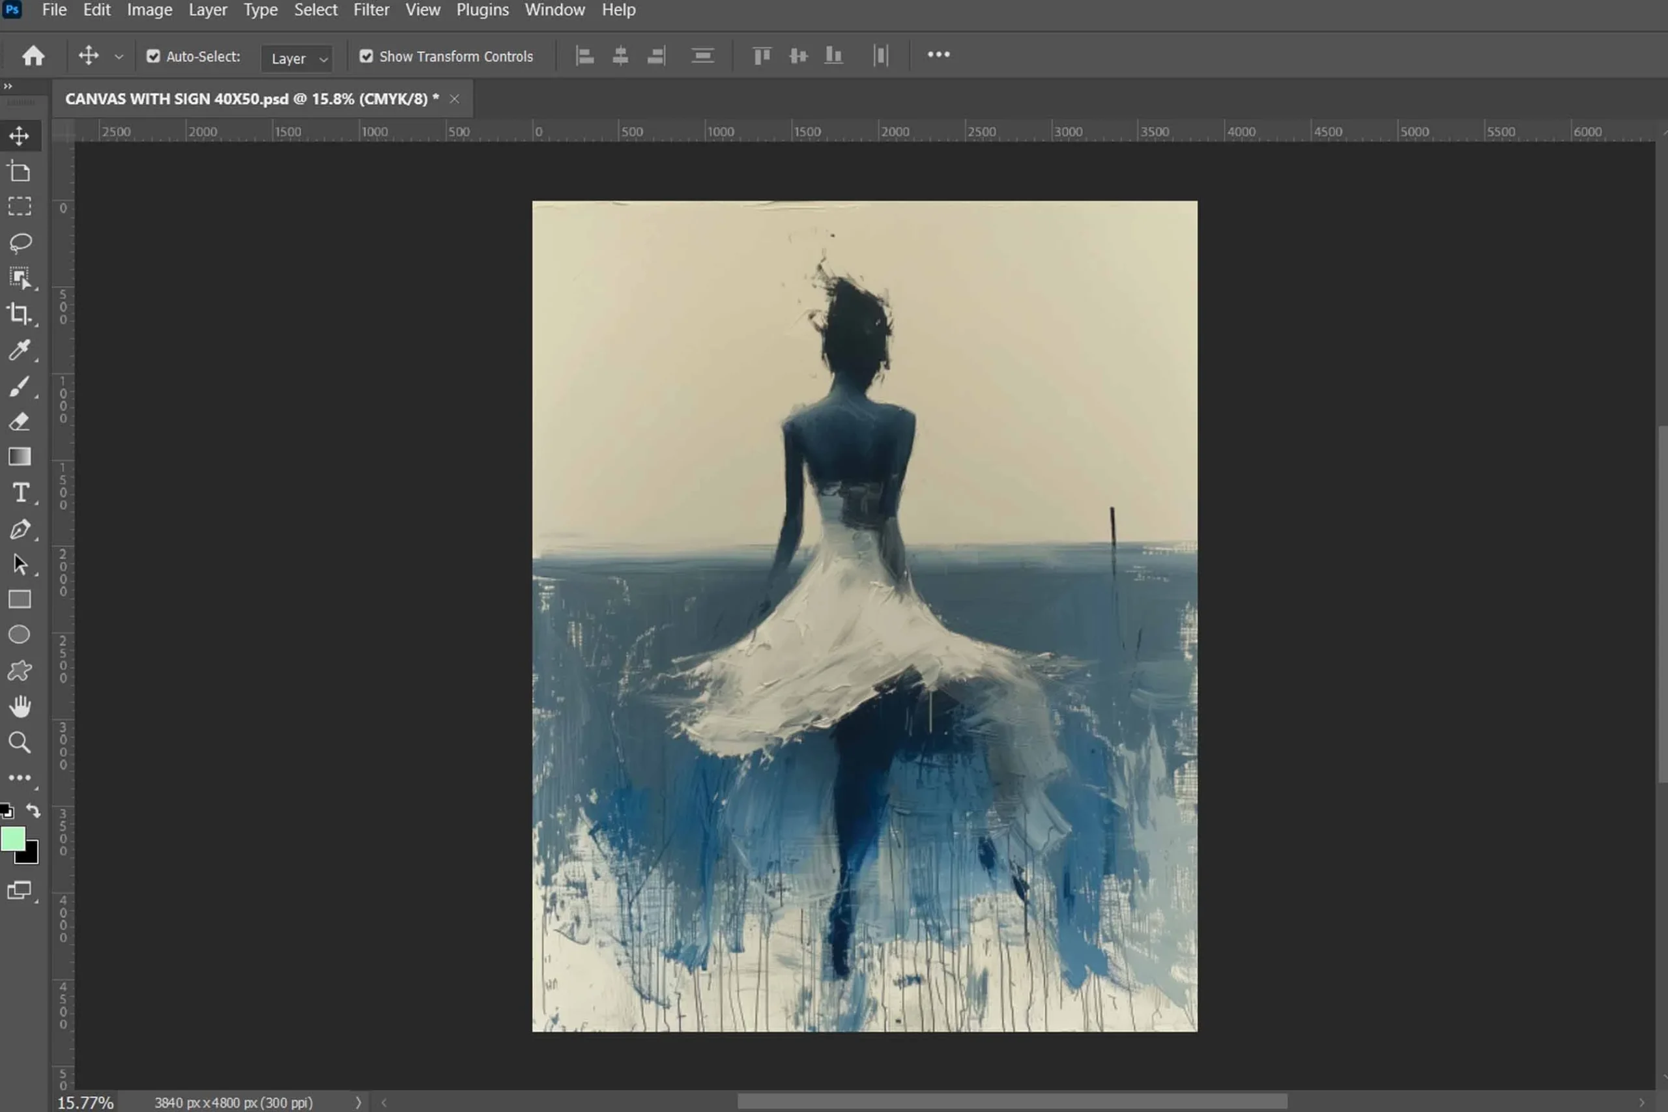The width and height of the screenshot is (1668, 1112).
Task: Open the View menu
Action: (x=423, y=10)
